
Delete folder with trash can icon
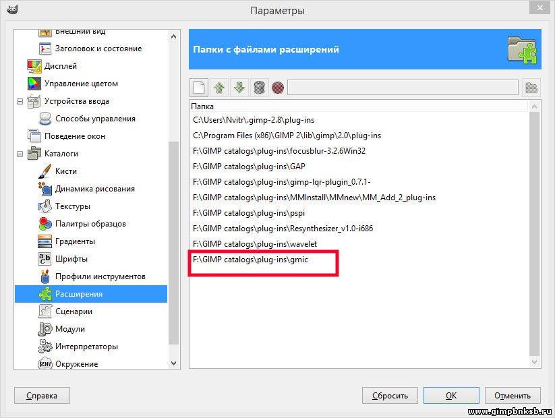pos(260,88)
